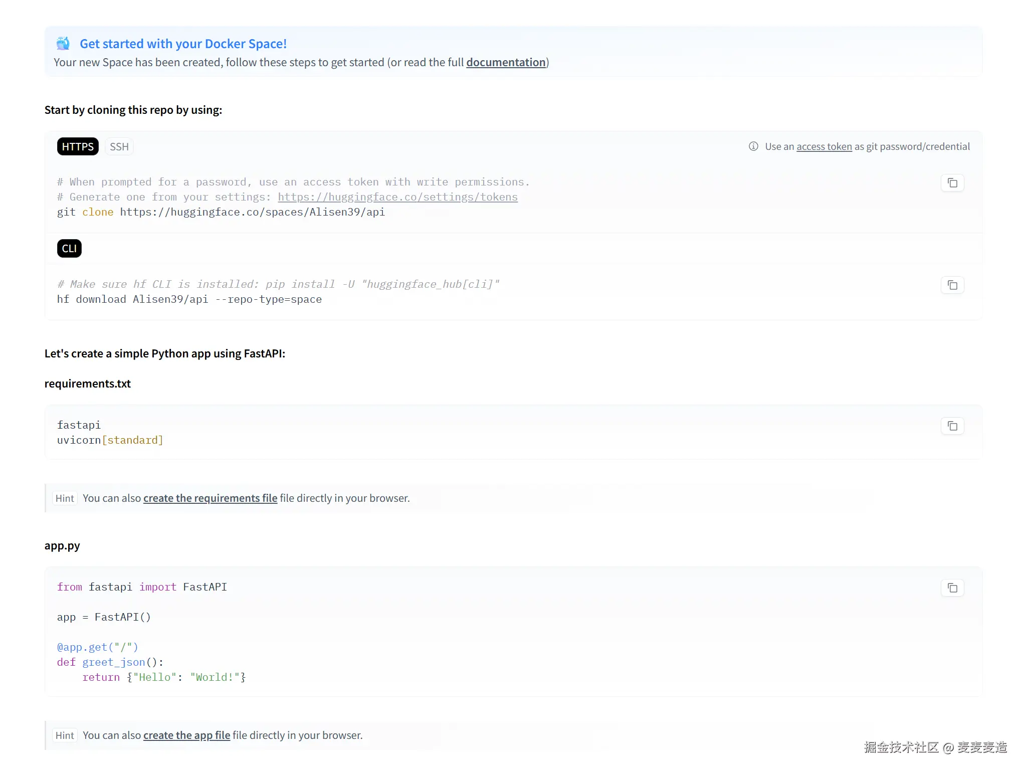
Task: Click the info icon beside access token note
Action: tap(753, 146)
